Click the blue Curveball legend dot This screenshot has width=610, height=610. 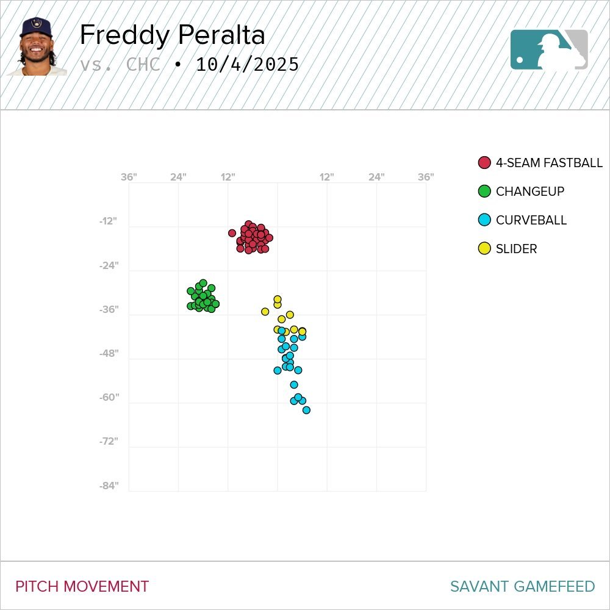tap(484, 220)
